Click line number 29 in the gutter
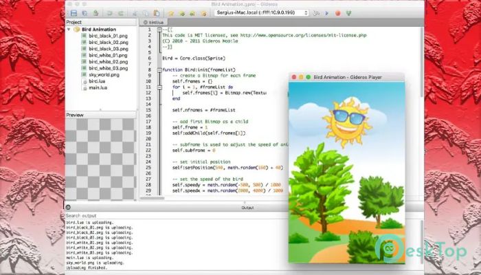 click(x=148, y=190)
